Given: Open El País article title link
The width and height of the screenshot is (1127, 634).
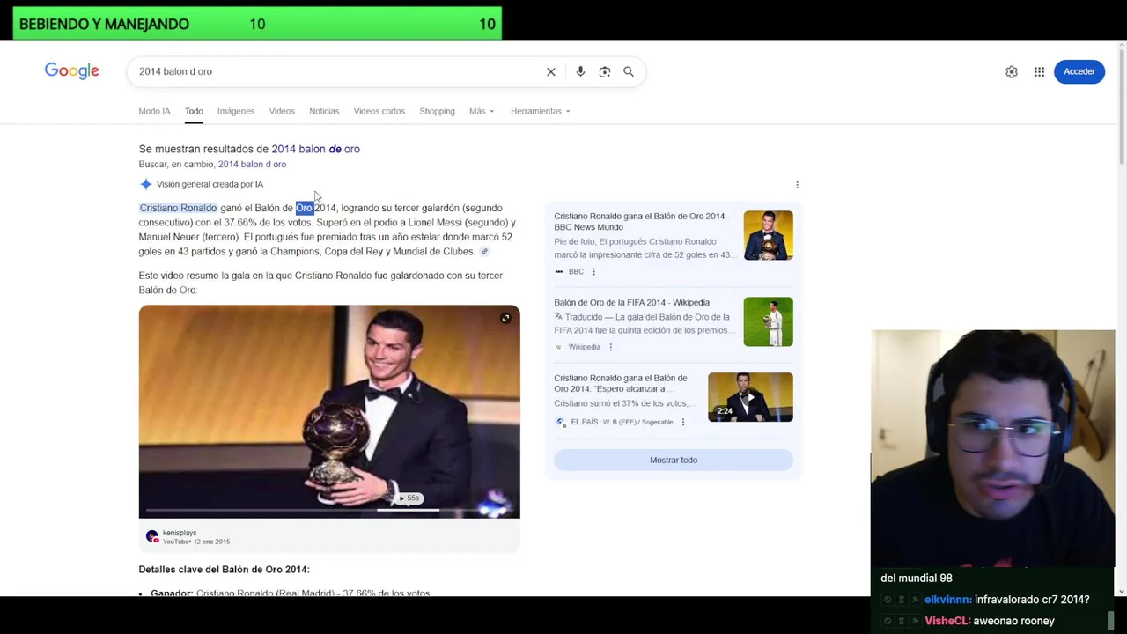Looking at the screenshot, I should (x=621, y=383).
